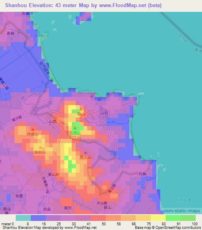Click the 東珩 village label

point(68,208)
